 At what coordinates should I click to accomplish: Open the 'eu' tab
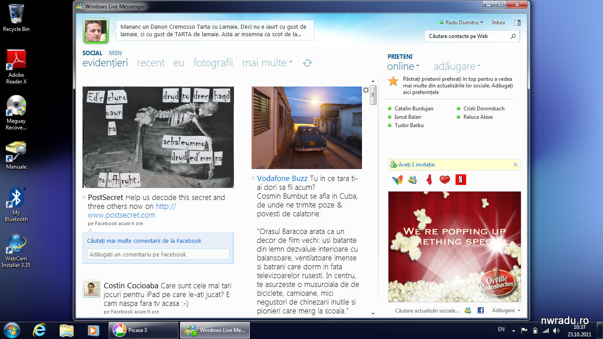tap(179, 63)
